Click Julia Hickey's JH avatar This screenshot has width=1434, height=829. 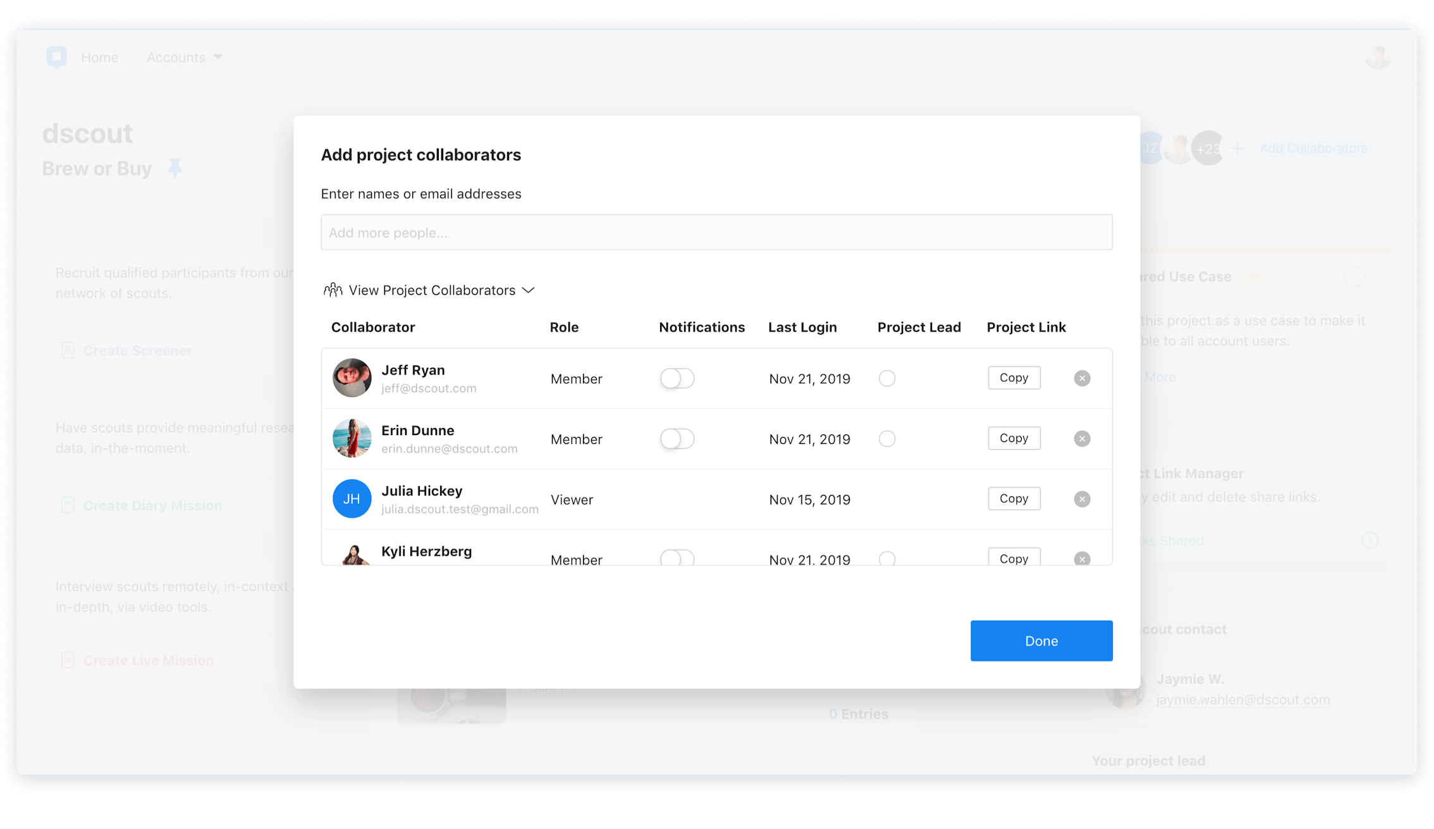coord(352,499)
